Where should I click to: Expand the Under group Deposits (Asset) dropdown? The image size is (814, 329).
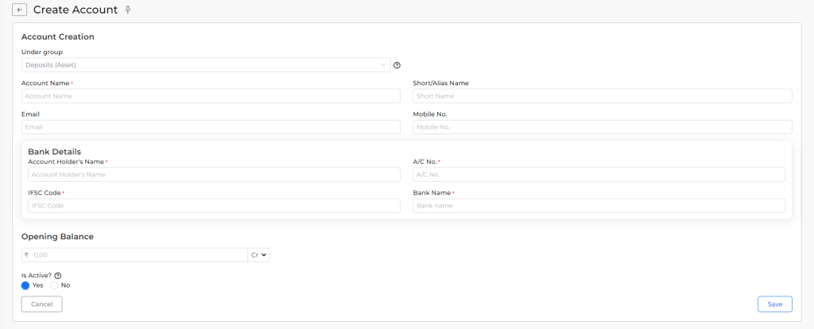click(x=206, y=65)
